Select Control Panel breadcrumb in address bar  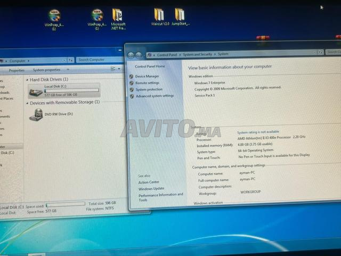tap(167, 55)
